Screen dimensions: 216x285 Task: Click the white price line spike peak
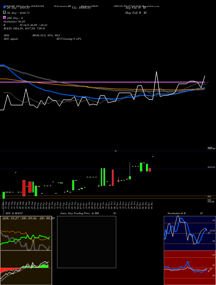[156, 72]
